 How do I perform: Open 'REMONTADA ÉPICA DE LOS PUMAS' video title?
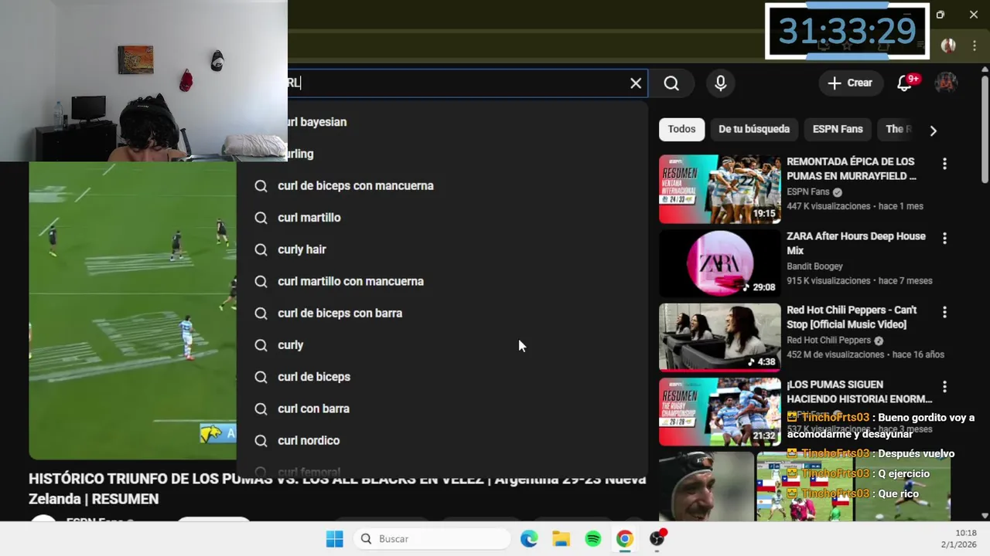click(852, 168)
